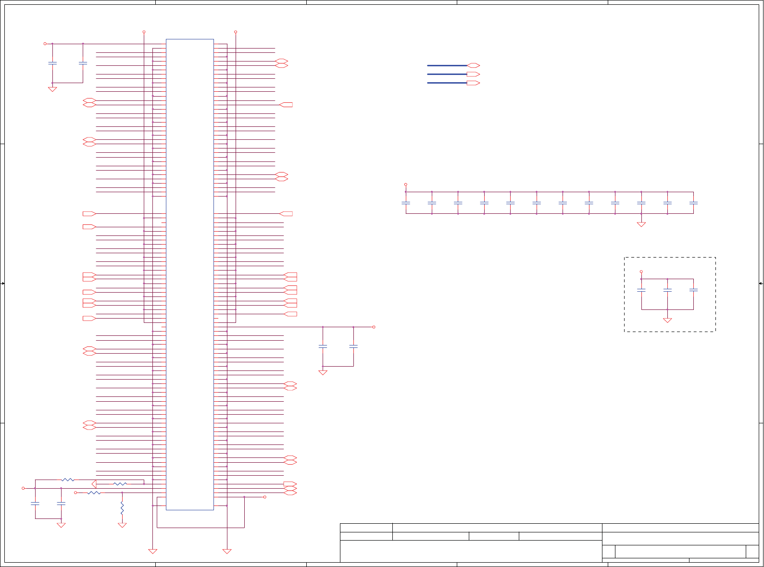Click the power terminal circle inside the dashed box

641,271
